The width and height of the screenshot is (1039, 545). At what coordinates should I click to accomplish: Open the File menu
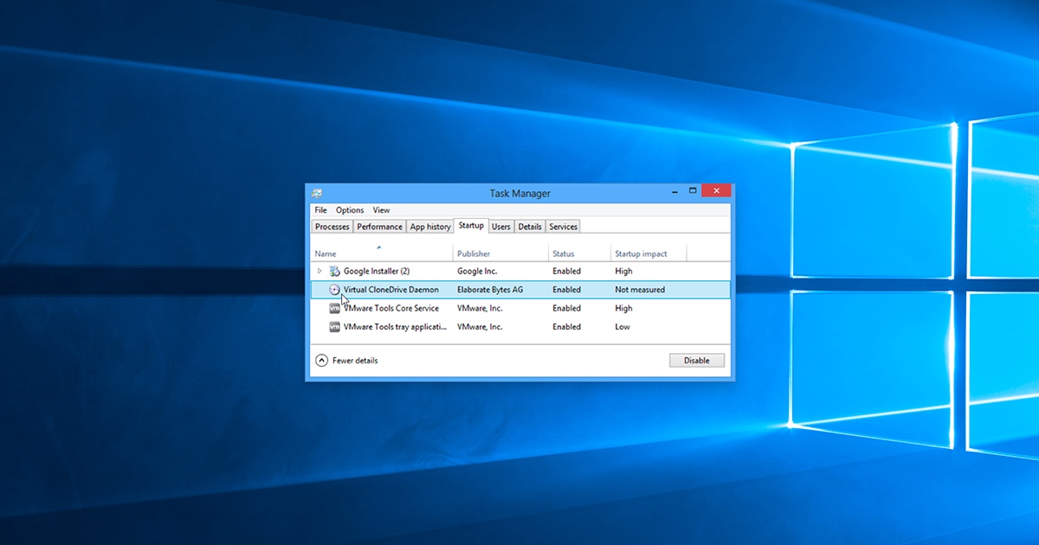pyautogui.click(x=320, y=210)
